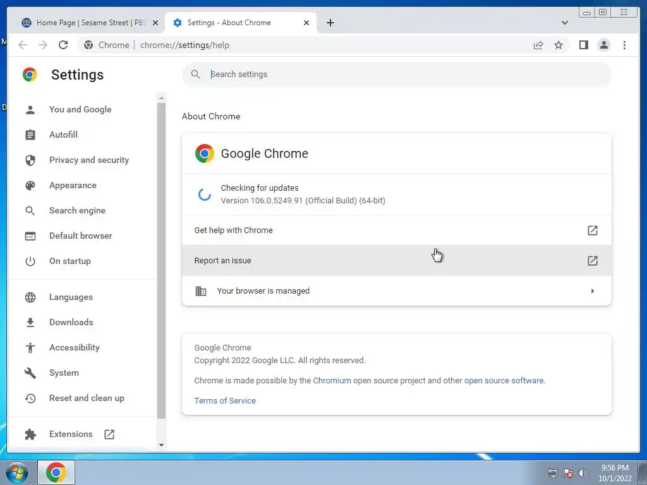The width and height of the screenshot is (647, 485).
Task: Open the open source software link
Action: point(504,381)
